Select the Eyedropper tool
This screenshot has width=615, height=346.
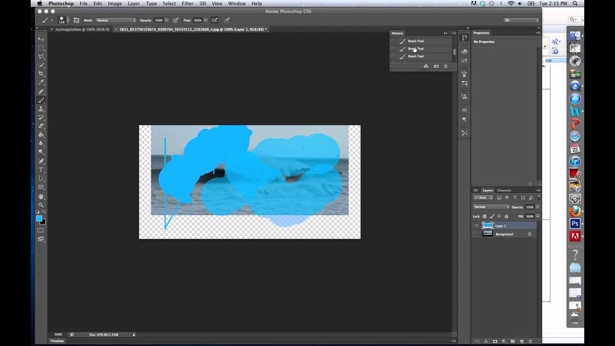coord(41,82)
